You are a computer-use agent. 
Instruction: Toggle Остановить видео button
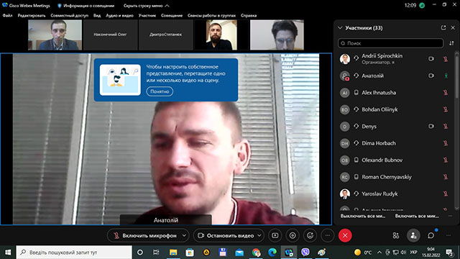[x=225, y=235]
